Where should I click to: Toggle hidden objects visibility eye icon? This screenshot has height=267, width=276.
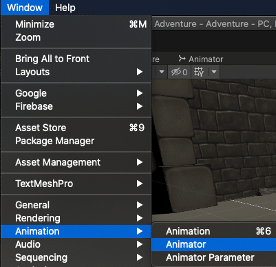point(179,72)
